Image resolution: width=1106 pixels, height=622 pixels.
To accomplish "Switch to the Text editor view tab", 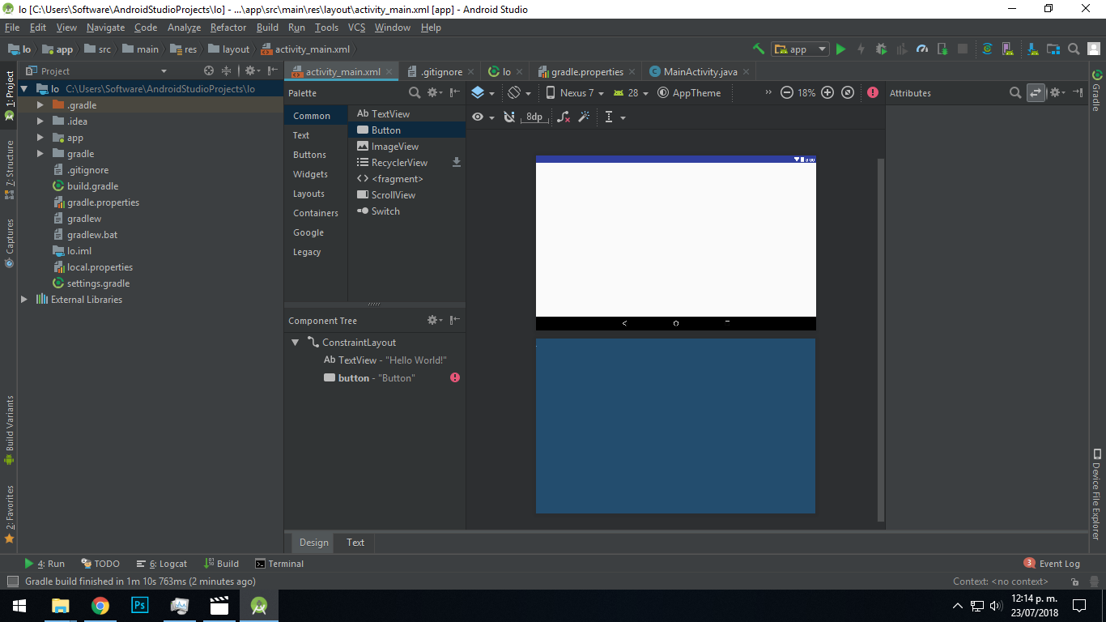I will point(355,543).
